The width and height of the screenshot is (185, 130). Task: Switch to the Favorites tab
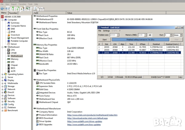pos(13,13)
